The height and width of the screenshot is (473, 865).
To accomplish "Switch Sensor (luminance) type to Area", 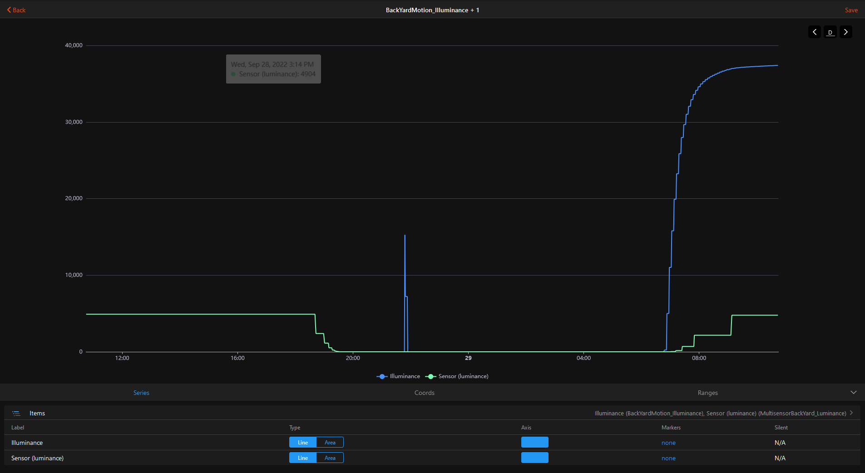I will click(x=330, y=458).
